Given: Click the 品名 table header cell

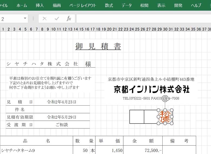Looking at the screenshot, I should pyautogui.click(x=37, y=141).
